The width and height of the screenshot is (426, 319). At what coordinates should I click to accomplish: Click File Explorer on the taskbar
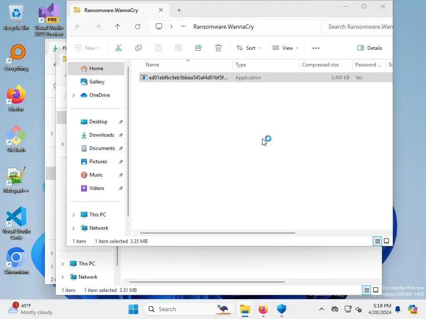[245, 309]
